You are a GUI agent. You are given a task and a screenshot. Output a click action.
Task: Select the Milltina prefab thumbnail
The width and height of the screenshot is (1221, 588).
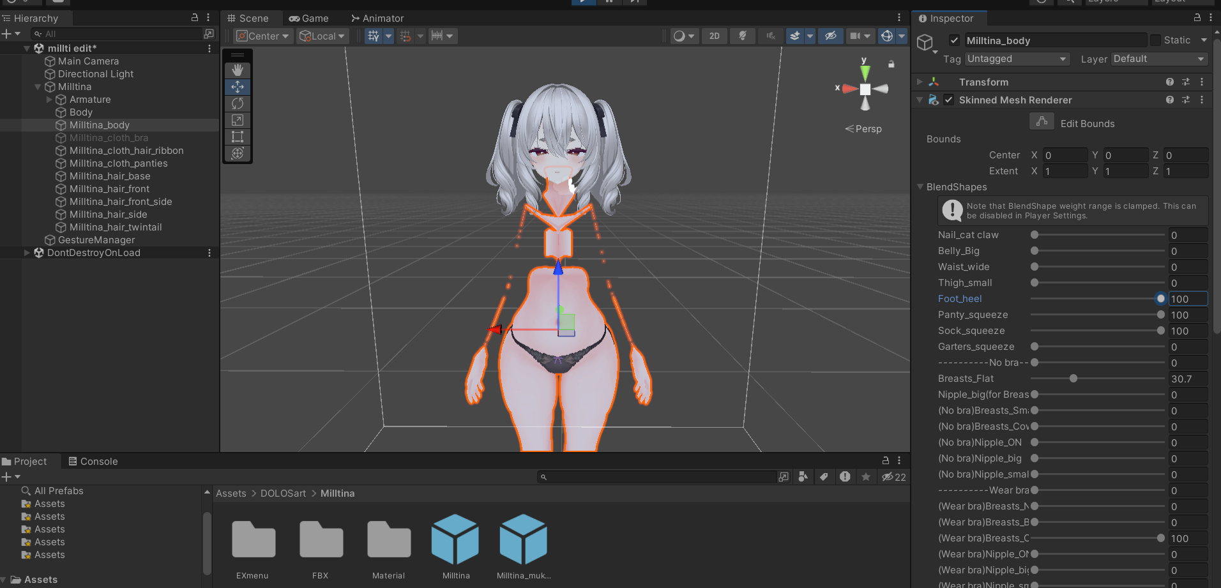pos(455,540)
